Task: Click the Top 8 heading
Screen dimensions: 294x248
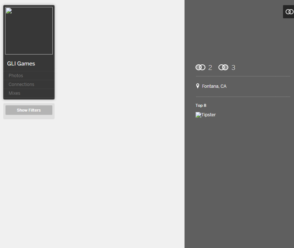Action: tap(201, 105)
